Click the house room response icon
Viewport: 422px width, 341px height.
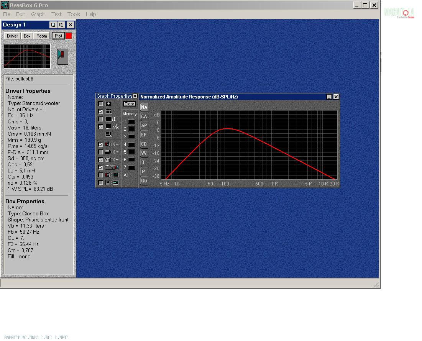(x=112, y=160)
